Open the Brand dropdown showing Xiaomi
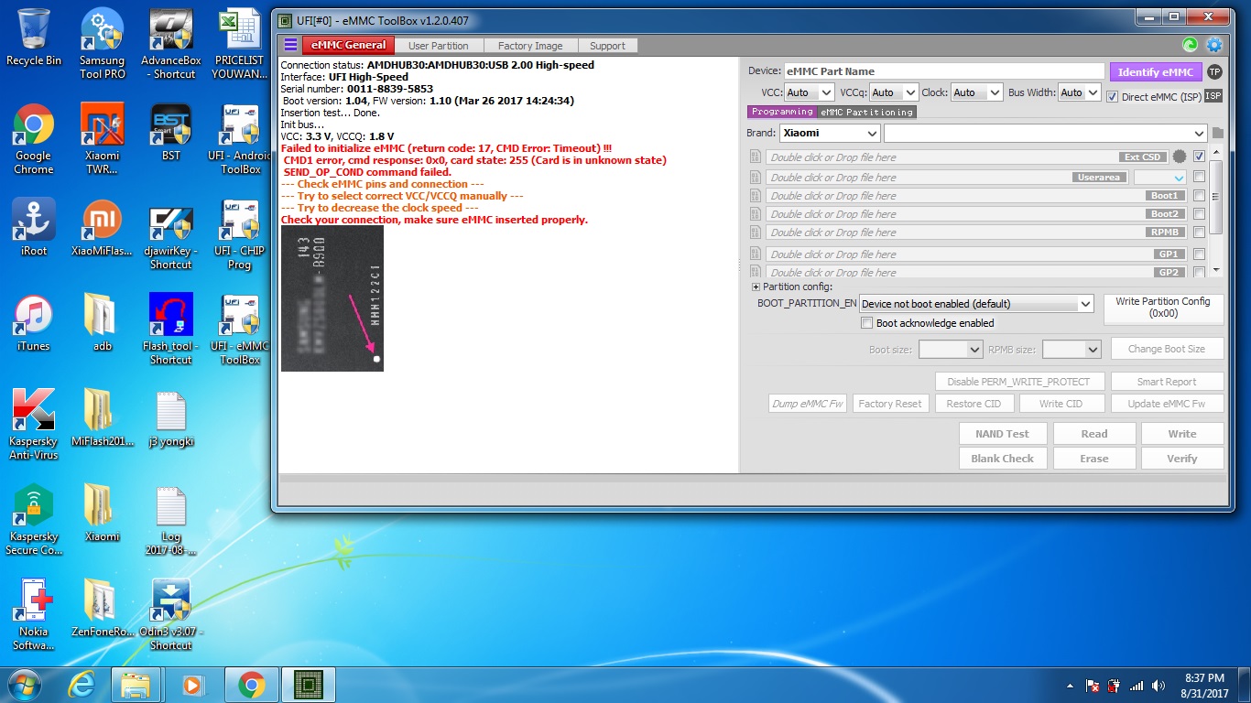The width and height of the screenshot is (1251, 703). point(830,134)
